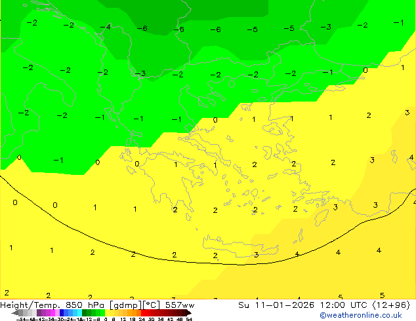Click the '-4' temperature value on map
Viewport: 416px width, 321px height.
(x=106, y=27)
